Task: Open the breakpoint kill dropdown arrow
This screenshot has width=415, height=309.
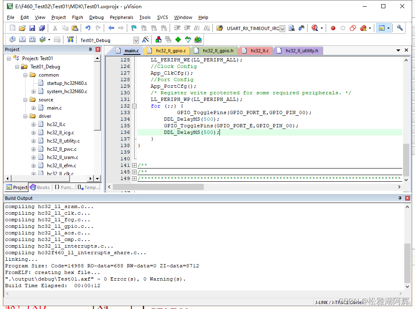Action: tap(370, 28)
